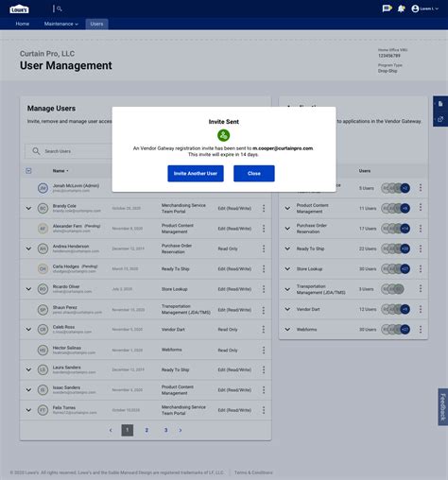Screen dimensions: 448x480
Task: Click user avatars in Ready To Ship row
Action: tap(395, 249)
